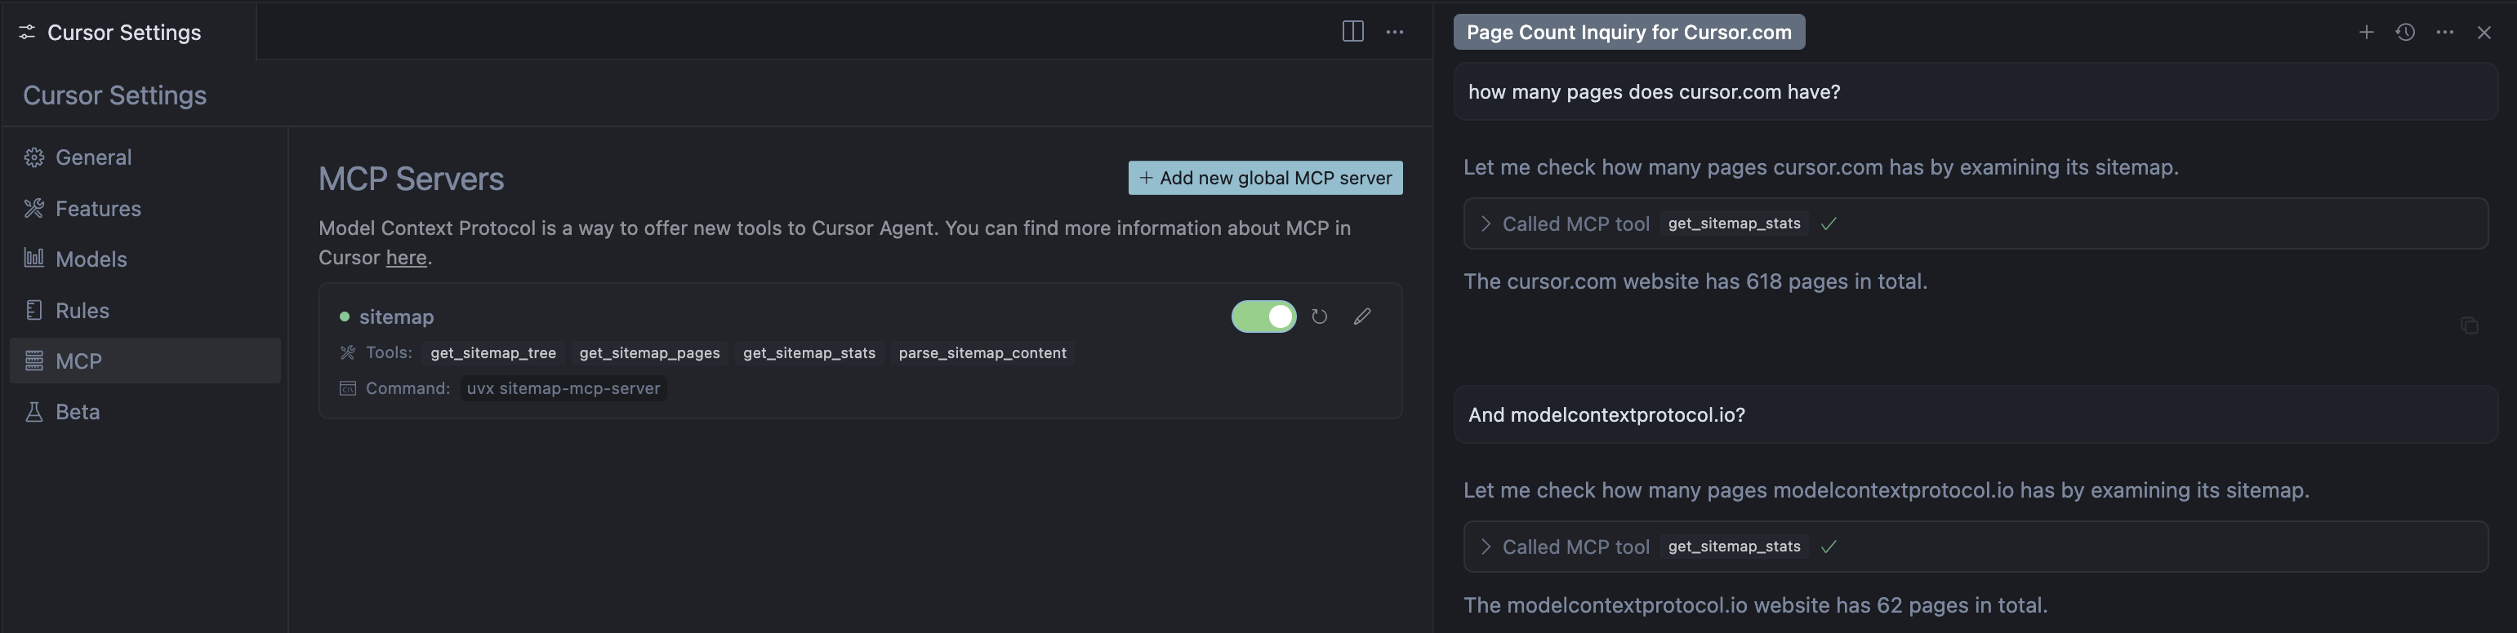This screenshot has width=2517, height=633.
Task: Open the editor more actions ellipsis
Action: (x=1395, y=32)
